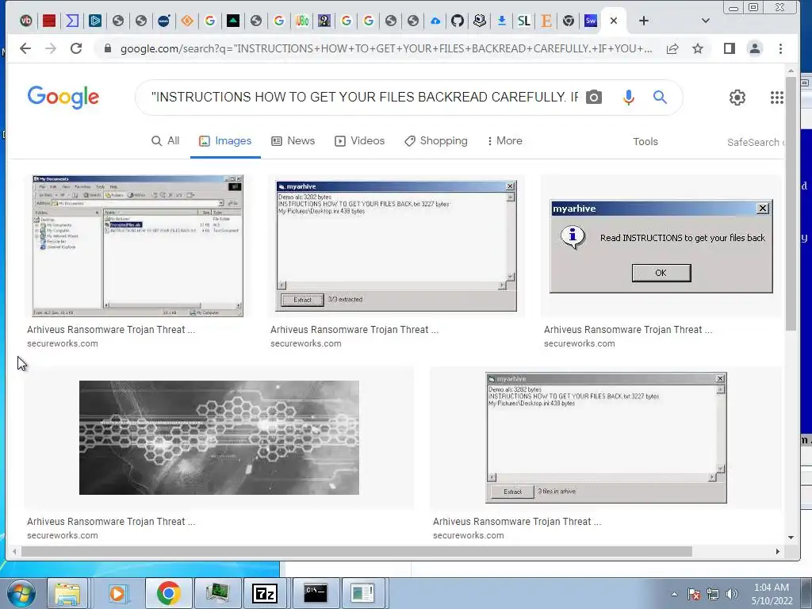Toggle the browser side panel
The image size is (812, 609).
[730, 48]
